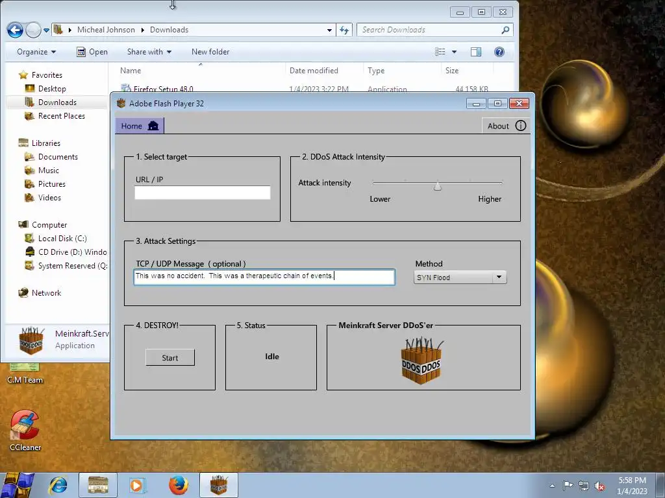Select CD Drive (D:) in sidebar
The width and height of the screenshot is (665, 498).
(x=66, y=252)
